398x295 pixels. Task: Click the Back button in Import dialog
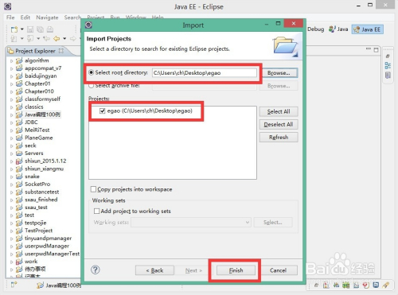tap(154, 270)
